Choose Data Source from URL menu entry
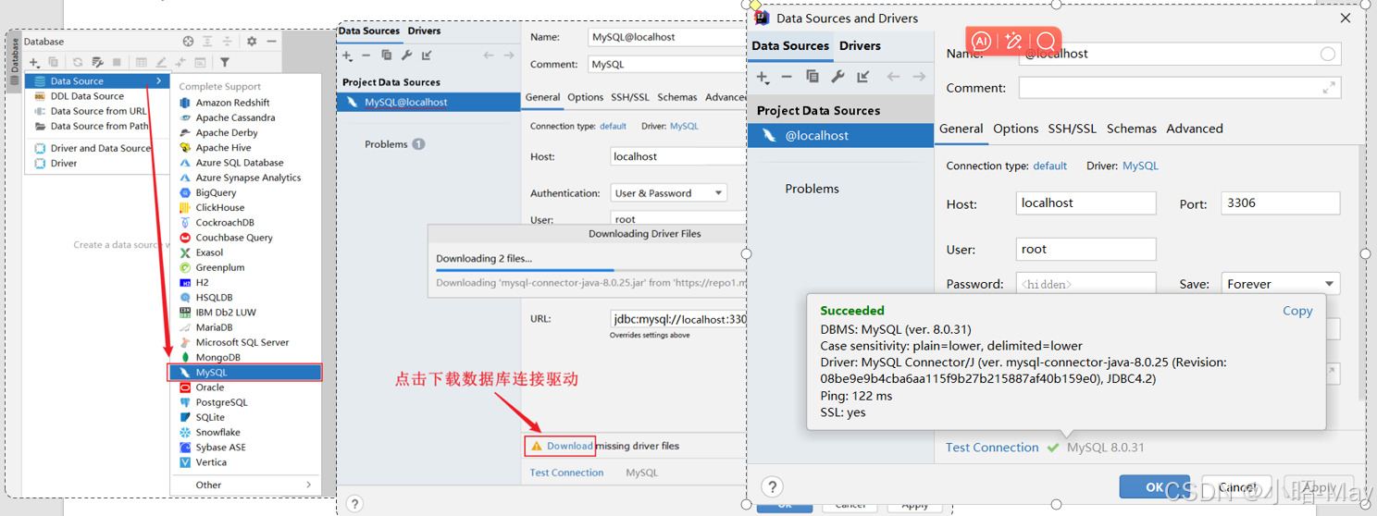Image resolution: width=1377 pixels, height=516 pixels. (x=98, y=111)
